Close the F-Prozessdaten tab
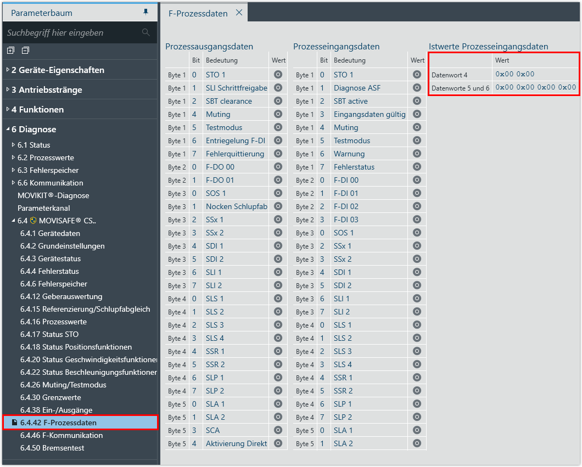 pyautogui.click(x=239, y=13)
